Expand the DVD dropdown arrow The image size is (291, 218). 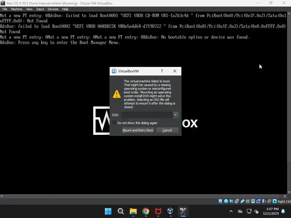click(175, 115)
